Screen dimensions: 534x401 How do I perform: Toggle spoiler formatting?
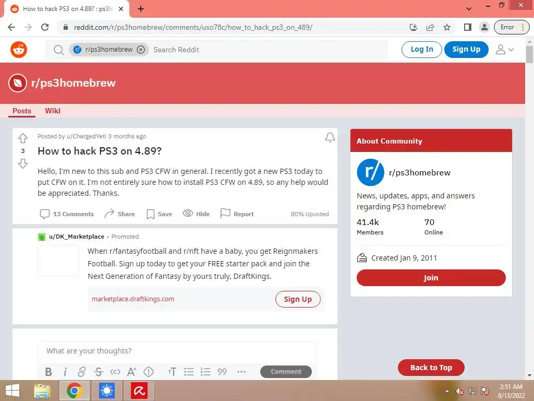click(x=149, y=372)
